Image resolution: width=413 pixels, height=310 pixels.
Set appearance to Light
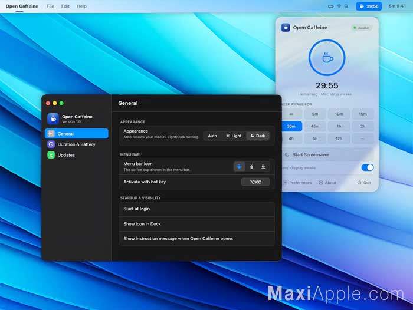pyautogui.click(x=234, y=136)
